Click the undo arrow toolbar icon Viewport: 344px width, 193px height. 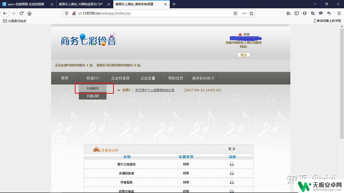329,13
